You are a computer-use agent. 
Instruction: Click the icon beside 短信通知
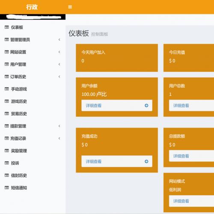pos(7,187)
